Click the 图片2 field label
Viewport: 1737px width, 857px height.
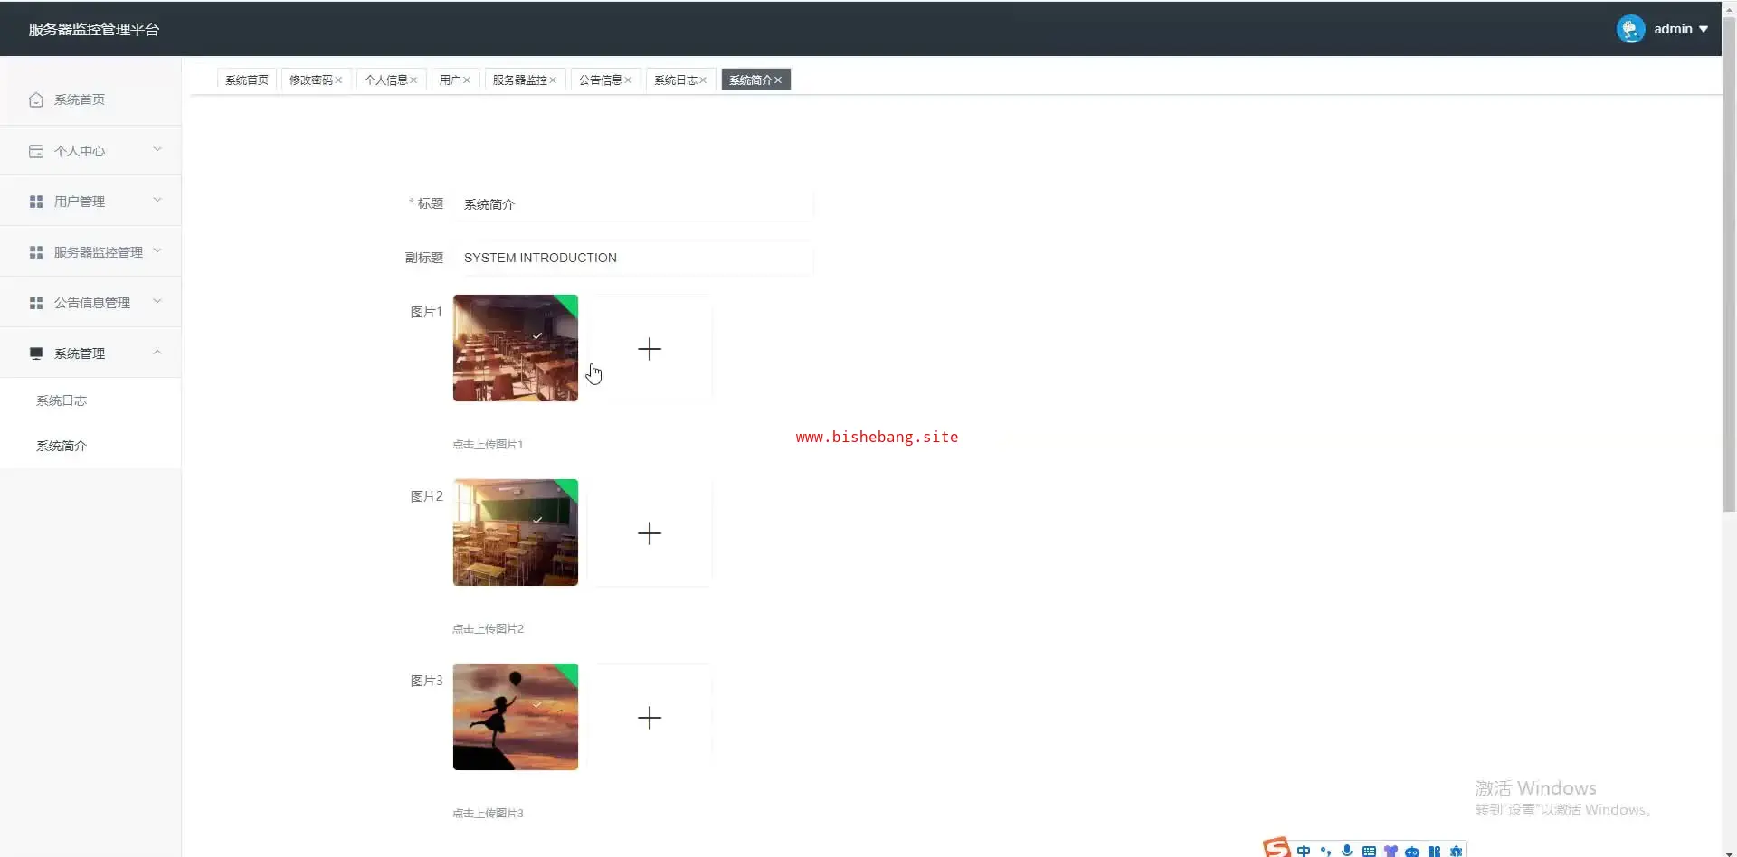point(426,496)
